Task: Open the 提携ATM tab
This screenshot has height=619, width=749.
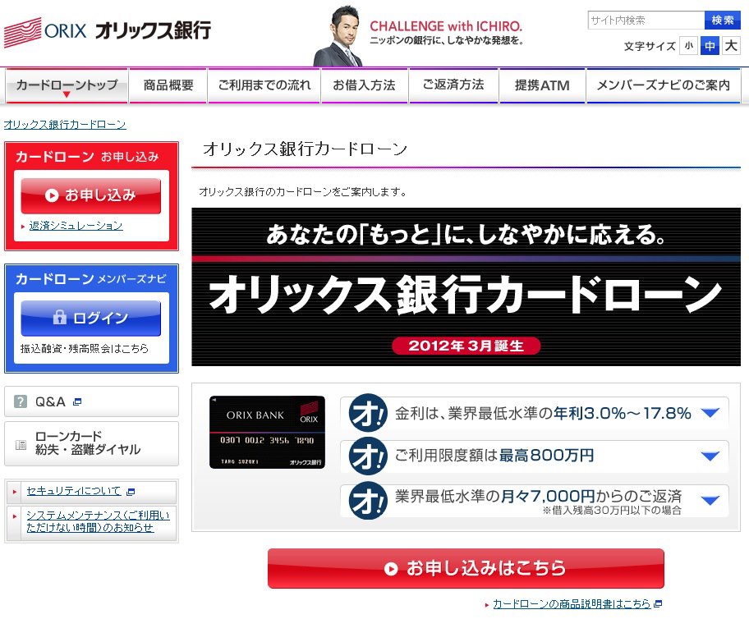Action: point(542,85)
